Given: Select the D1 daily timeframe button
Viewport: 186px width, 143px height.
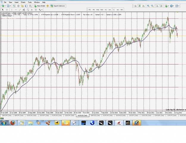Looking at the screenshot, I should click(x=114, y=10).
